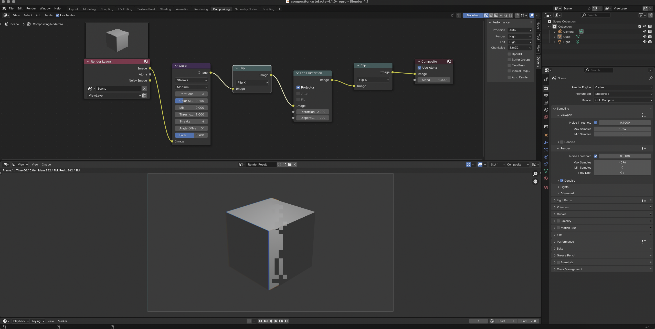The image size is (655, 329).
Task: Click the Backdrop button
Action: 473,15
